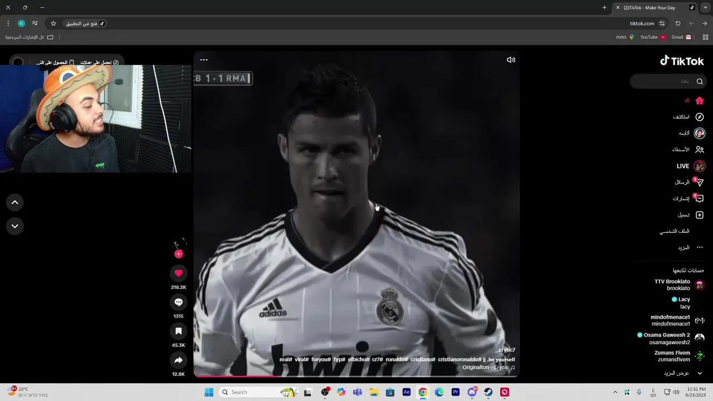713x401 pixels.
Task: Open the Originalton - Crytic sound link
Action: pos(489,368)
